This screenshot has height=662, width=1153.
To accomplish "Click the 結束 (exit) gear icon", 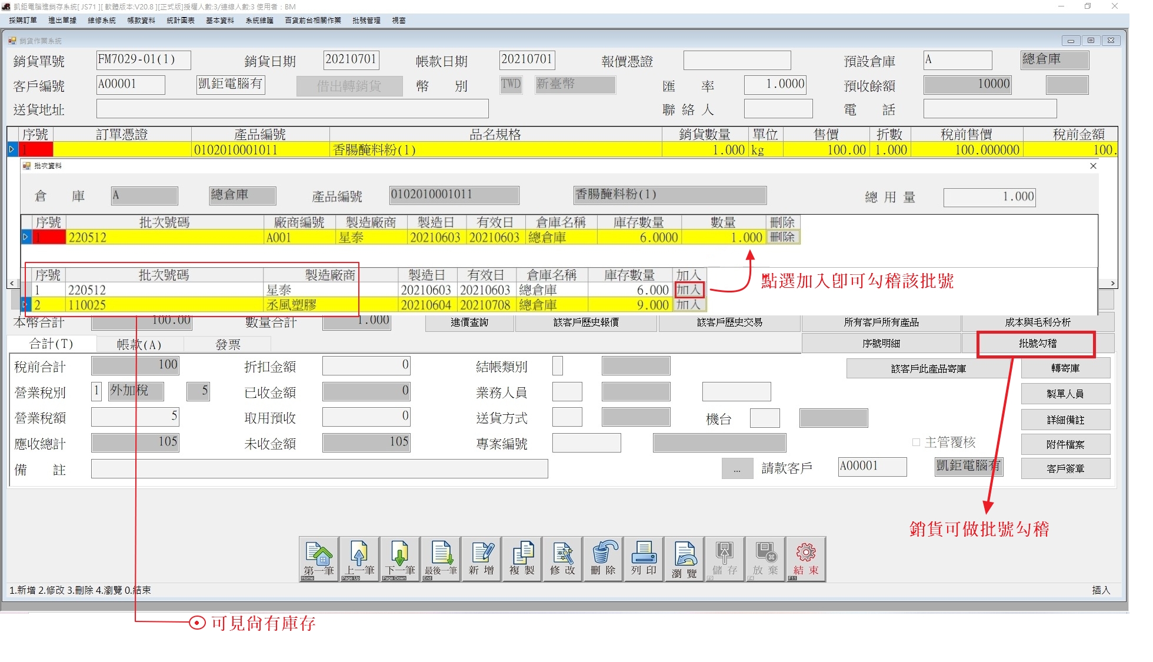I will click(806, 559).
